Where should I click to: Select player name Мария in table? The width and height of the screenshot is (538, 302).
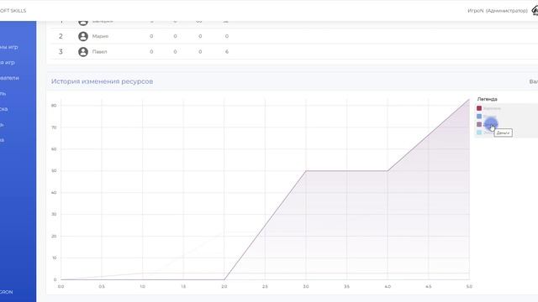coord(100,36)
